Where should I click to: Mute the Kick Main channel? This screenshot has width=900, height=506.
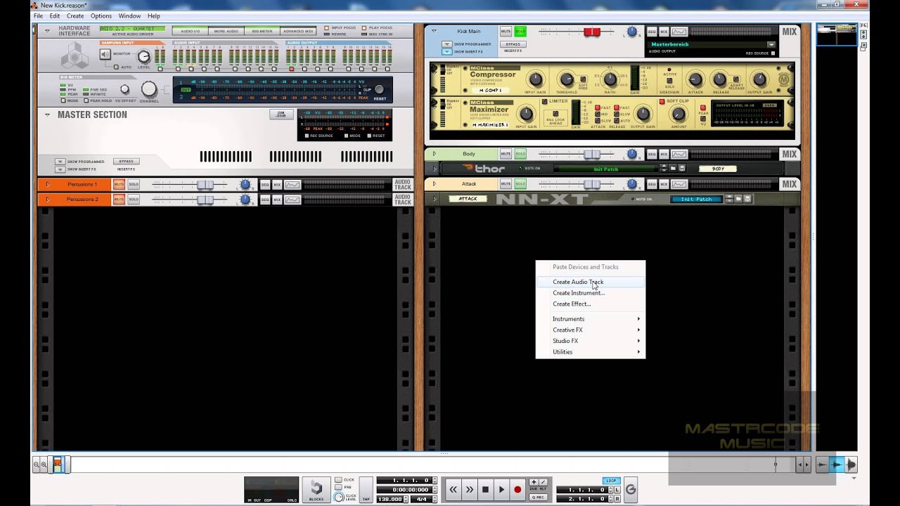506,32
